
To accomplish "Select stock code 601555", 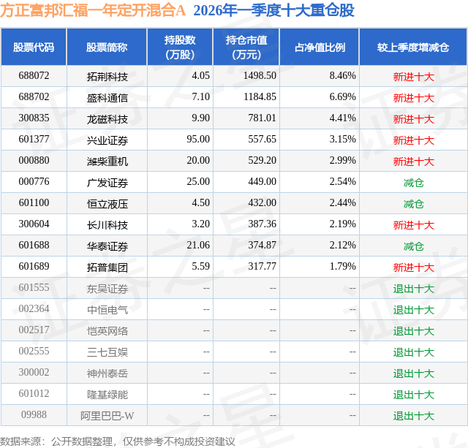I will point(34,287).
